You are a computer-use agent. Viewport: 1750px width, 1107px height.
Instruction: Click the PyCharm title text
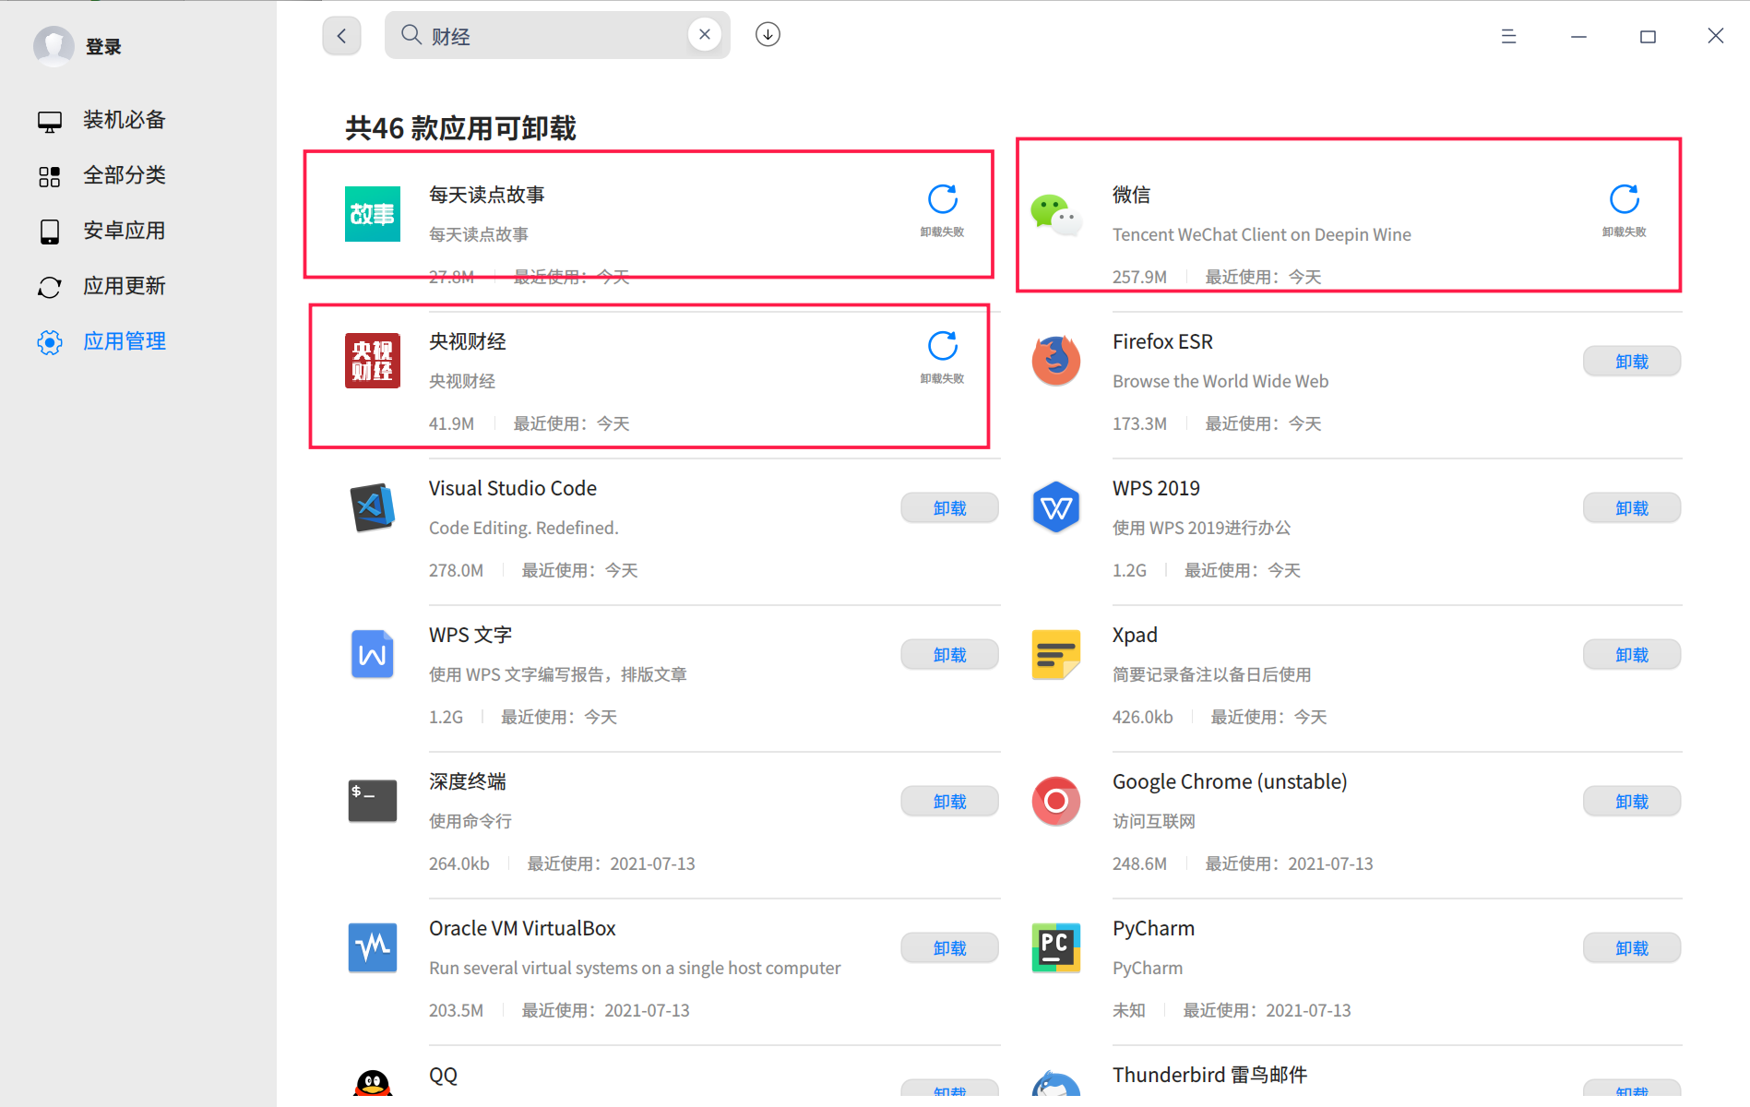click(1153, 928)
